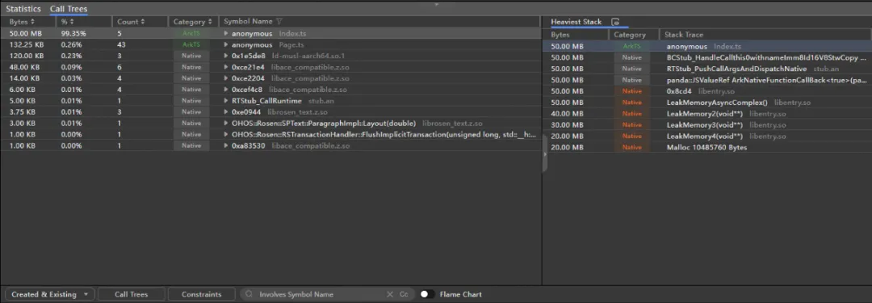Expand the anonymous Index.ts tree row
Image resolution: width=872 pixels, height=303 pixels.
coord(226,33)
